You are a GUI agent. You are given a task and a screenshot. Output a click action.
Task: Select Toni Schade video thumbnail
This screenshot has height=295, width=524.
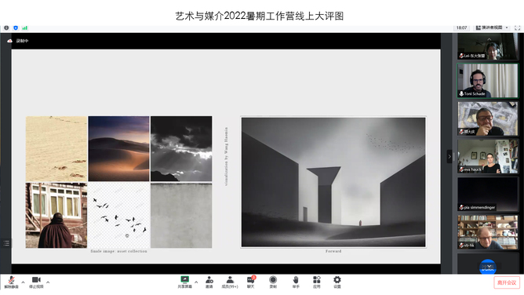(488, 81)
